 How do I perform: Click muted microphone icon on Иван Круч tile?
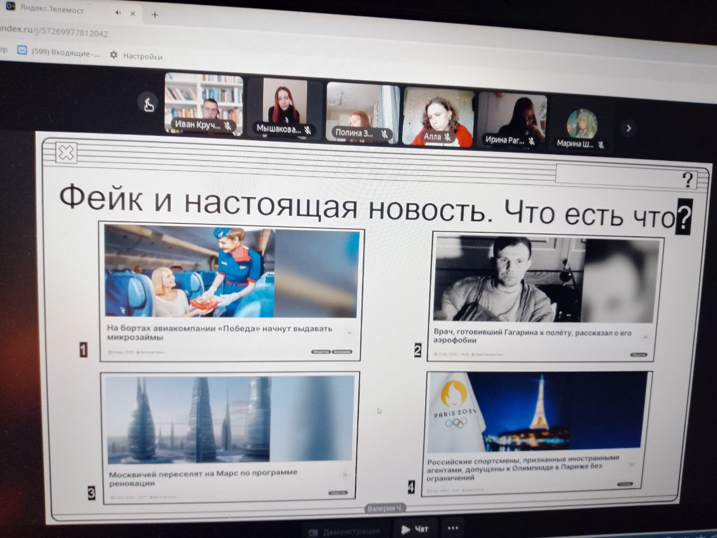point(227,126)
